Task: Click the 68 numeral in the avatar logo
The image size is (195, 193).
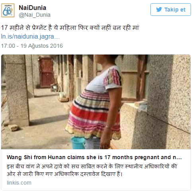Action: [7, 11]
